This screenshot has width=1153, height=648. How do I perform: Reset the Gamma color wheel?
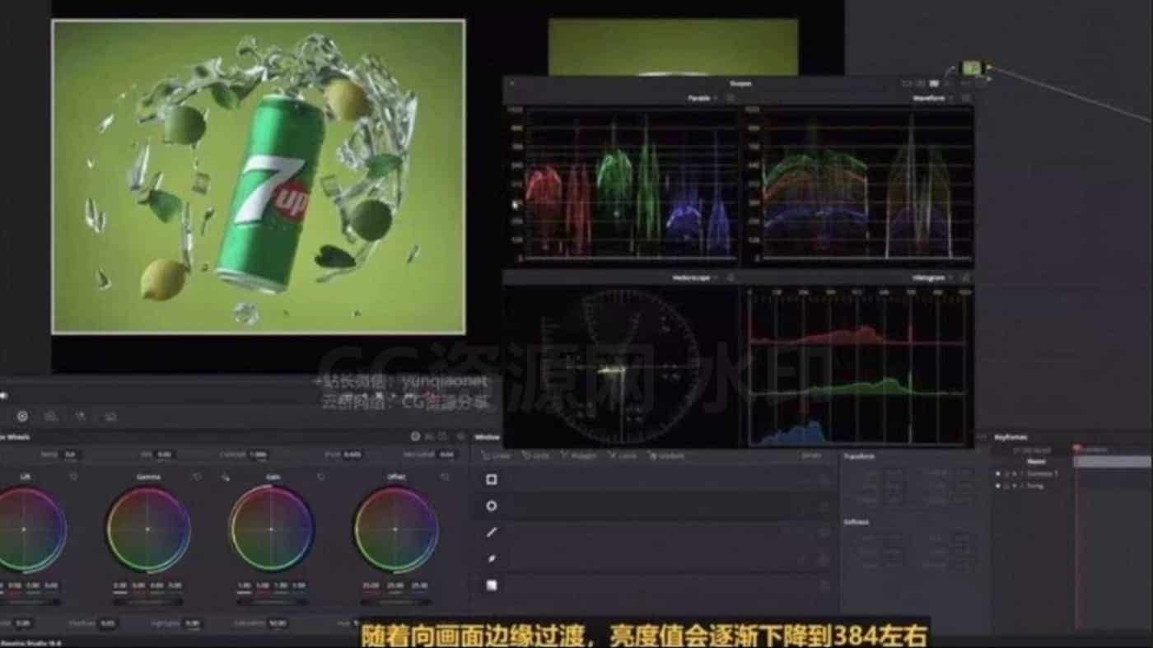[x=197, y=477]
